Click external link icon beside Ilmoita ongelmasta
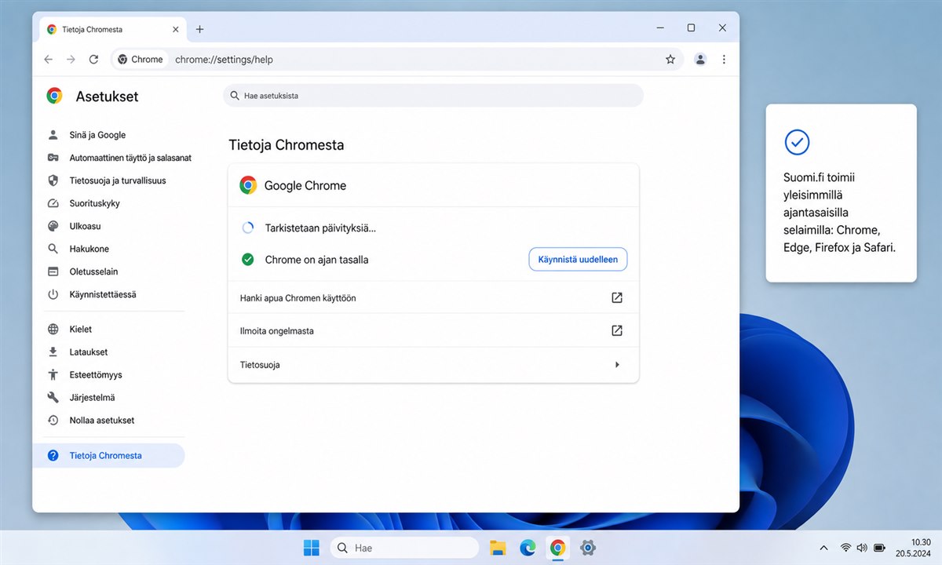 [x=617, y=331]
